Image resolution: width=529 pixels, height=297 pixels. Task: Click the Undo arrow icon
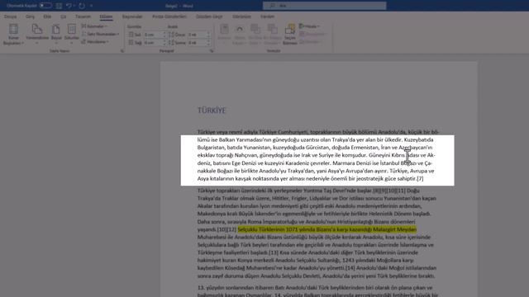69,6
